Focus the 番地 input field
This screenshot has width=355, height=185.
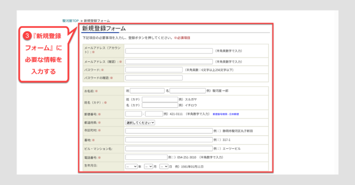click(169, 140)
